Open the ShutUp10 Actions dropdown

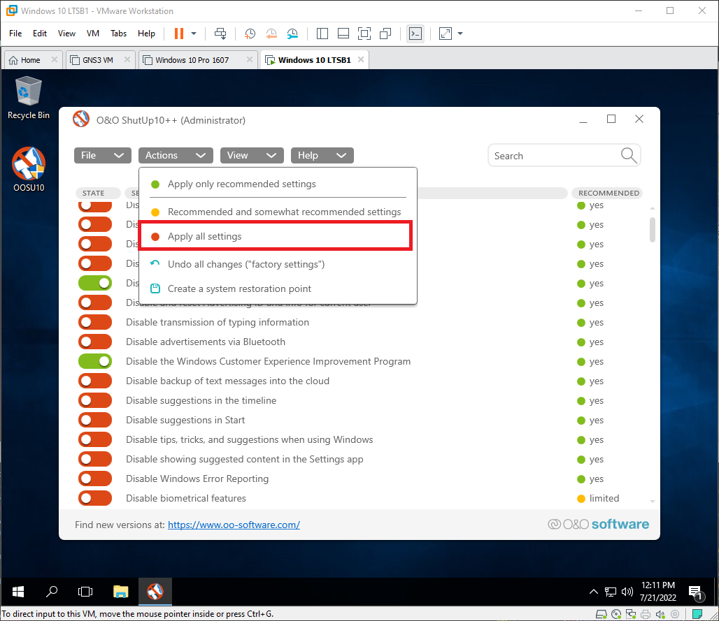click(176, 155)
